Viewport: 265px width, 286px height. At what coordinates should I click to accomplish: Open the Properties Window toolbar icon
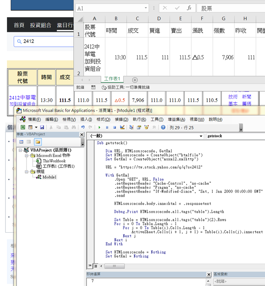pyautogui.click(x=139, y=127)
